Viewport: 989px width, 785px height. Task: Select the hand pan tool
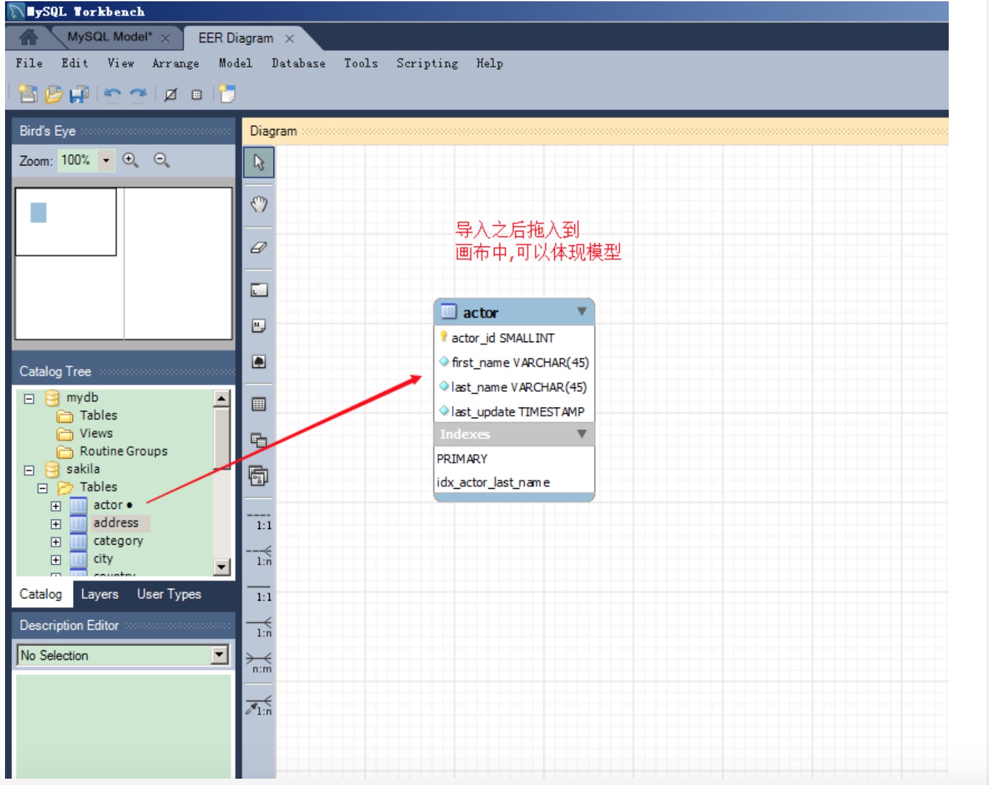click(259, 204)
